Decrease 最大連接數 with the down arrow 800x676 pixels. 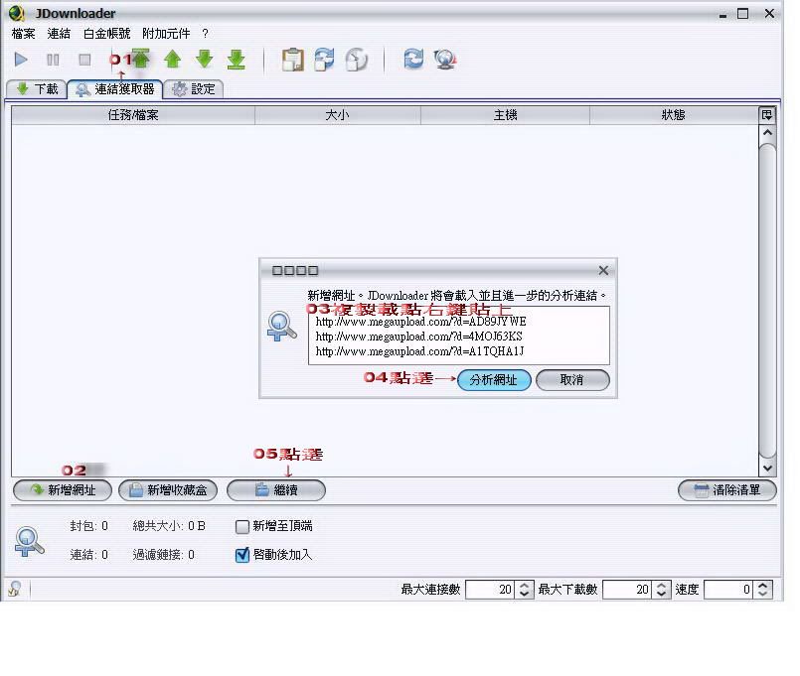(524, 594)
